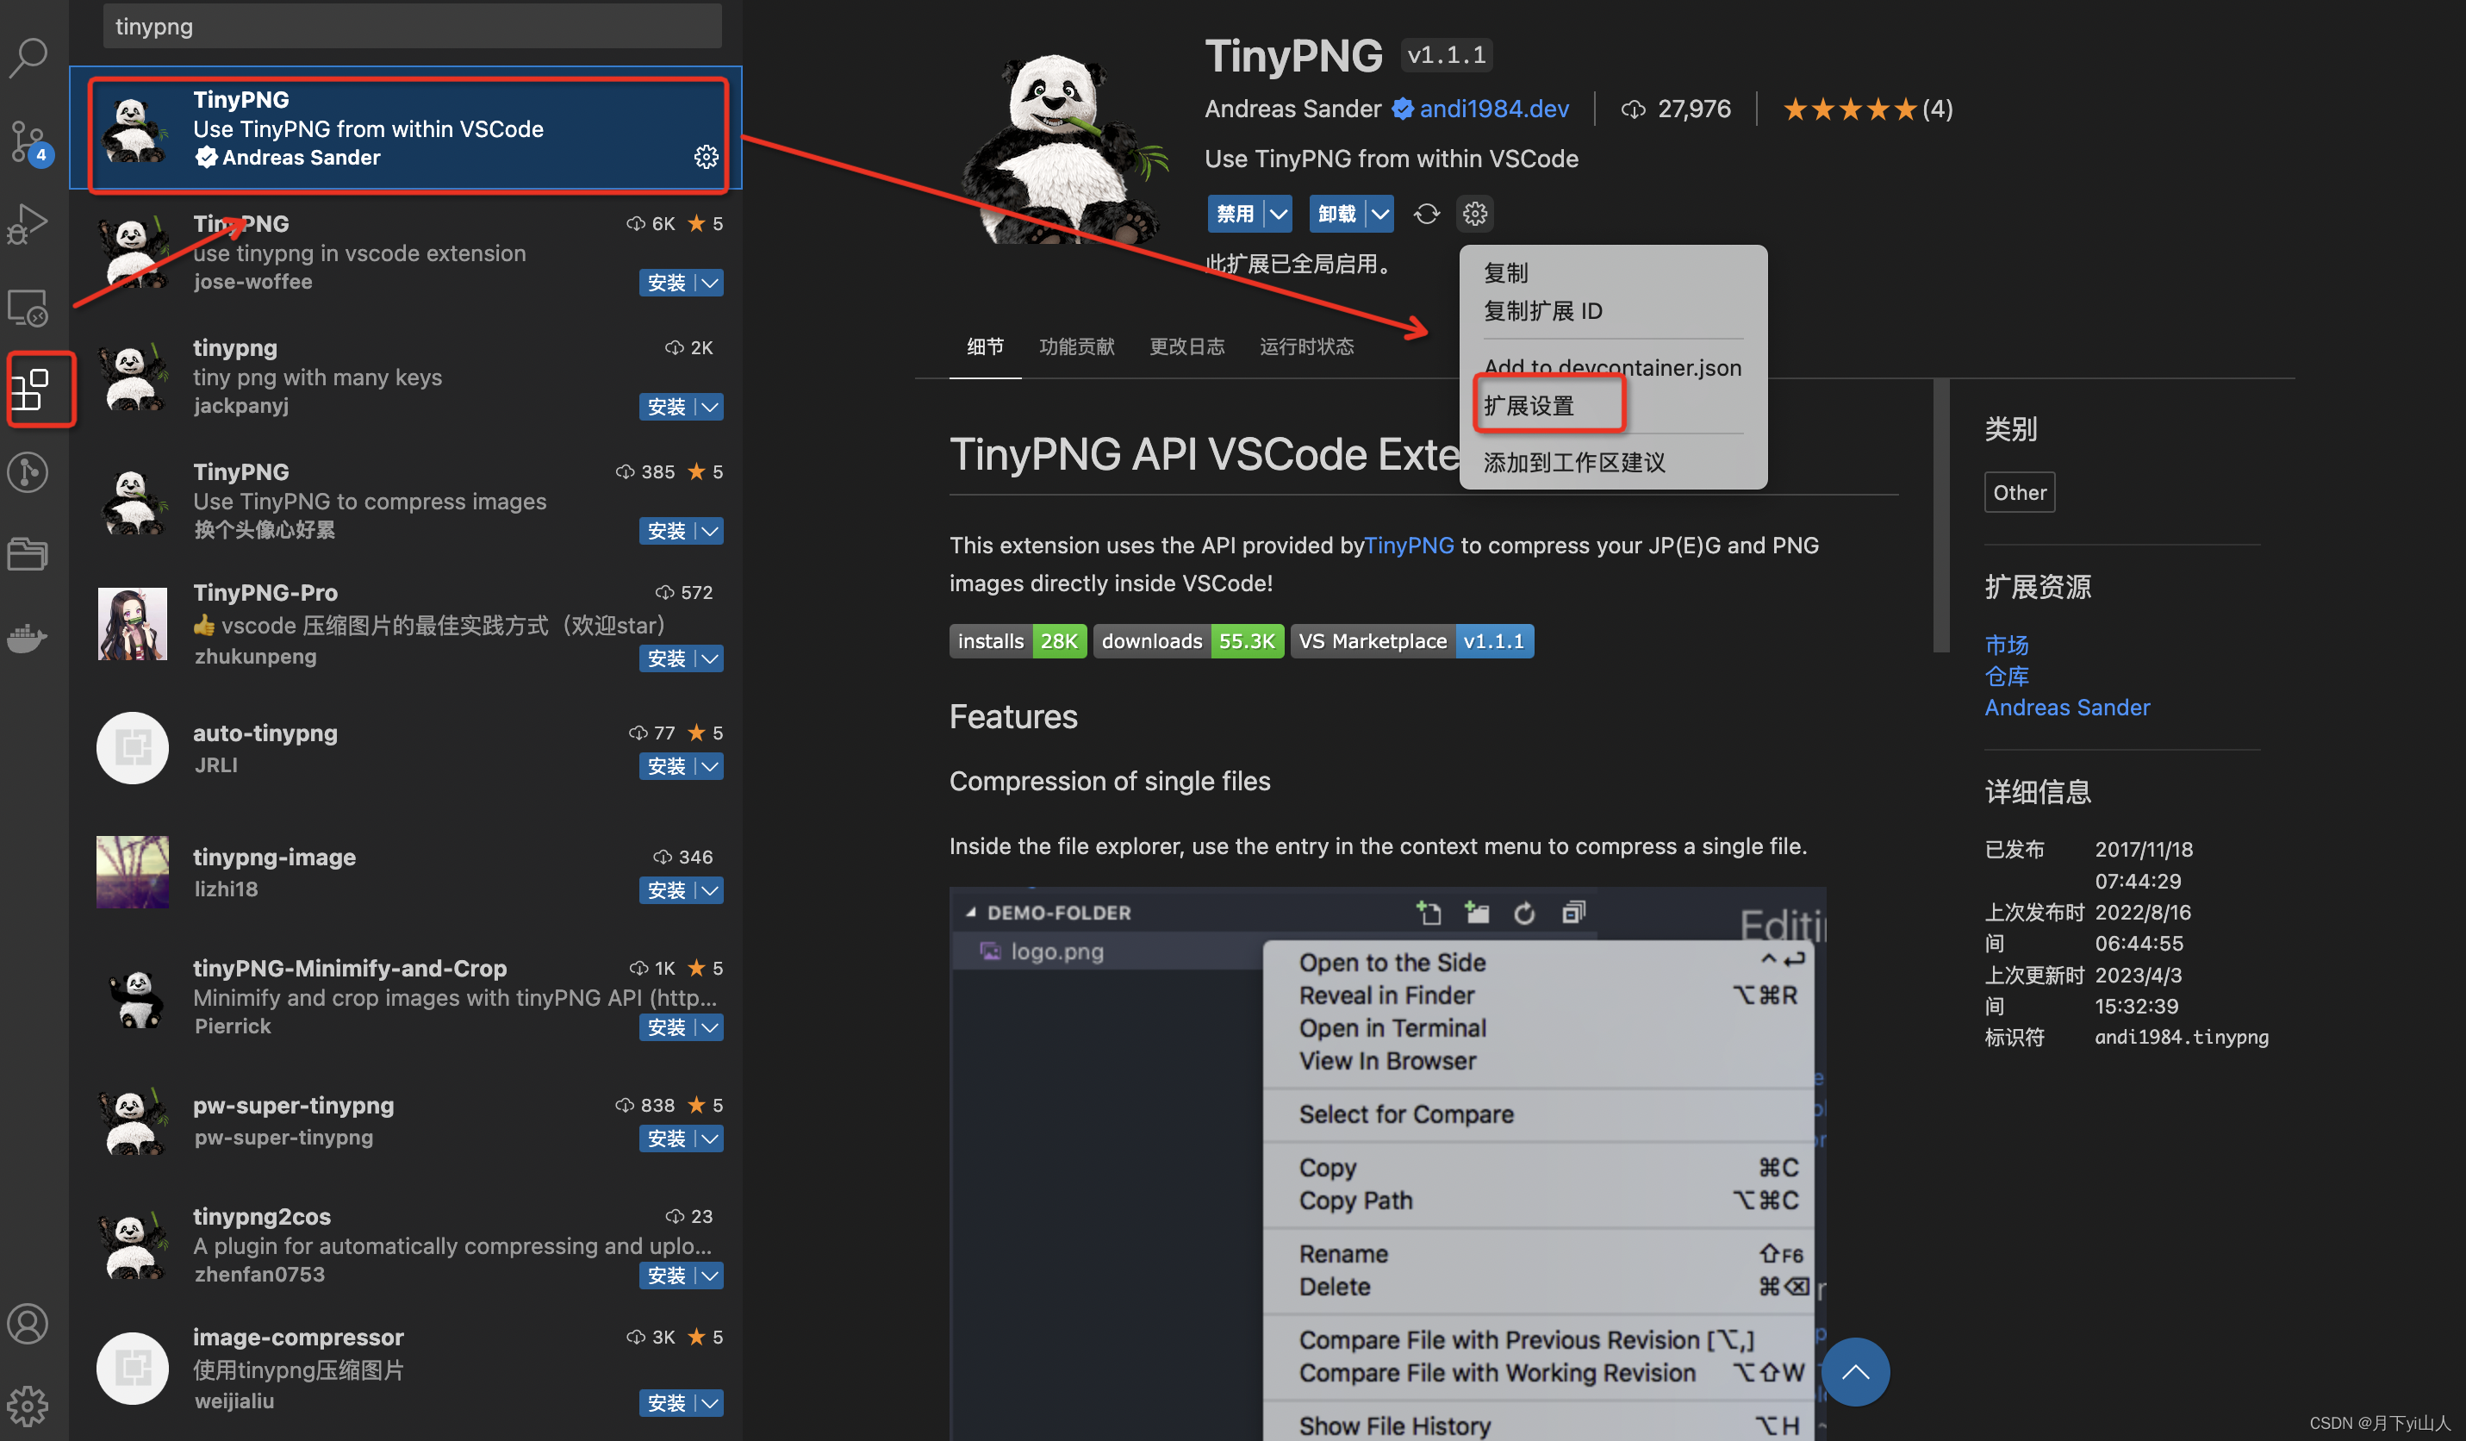Click the 禁用 button

tap(1236, 214)
